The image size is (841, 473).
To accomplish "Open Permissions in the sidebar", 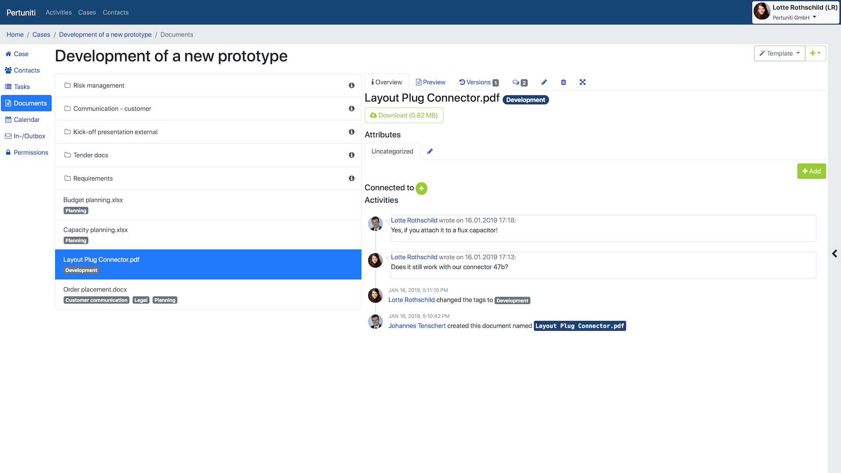I will pyautogui.click(x=26, y=152).
